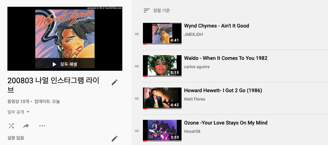Click the 업데이트: 오늘 update text

pyautogui.click(x=47, y=101)
